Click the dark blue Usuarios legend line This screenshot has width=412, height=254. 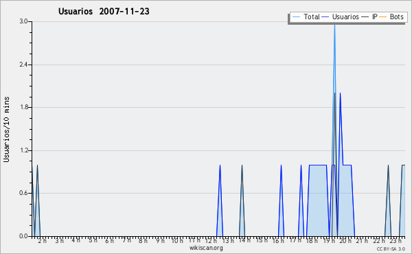pyautogui.click(x=325, y=17)
